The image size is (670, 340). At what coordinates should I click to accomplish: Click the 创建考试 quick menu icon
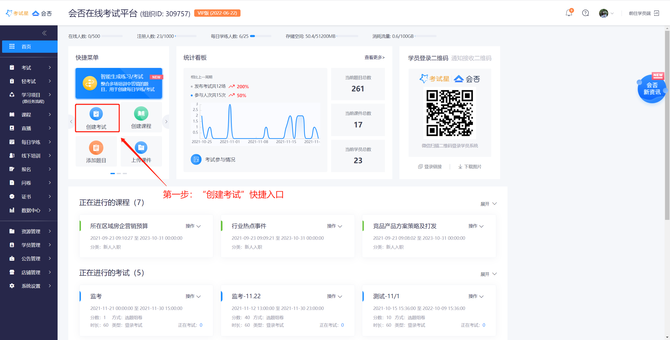click(x=96, y=114)
